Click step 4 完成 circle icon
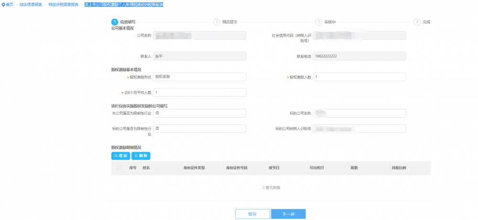478x220 pixels. click(417, 22)
